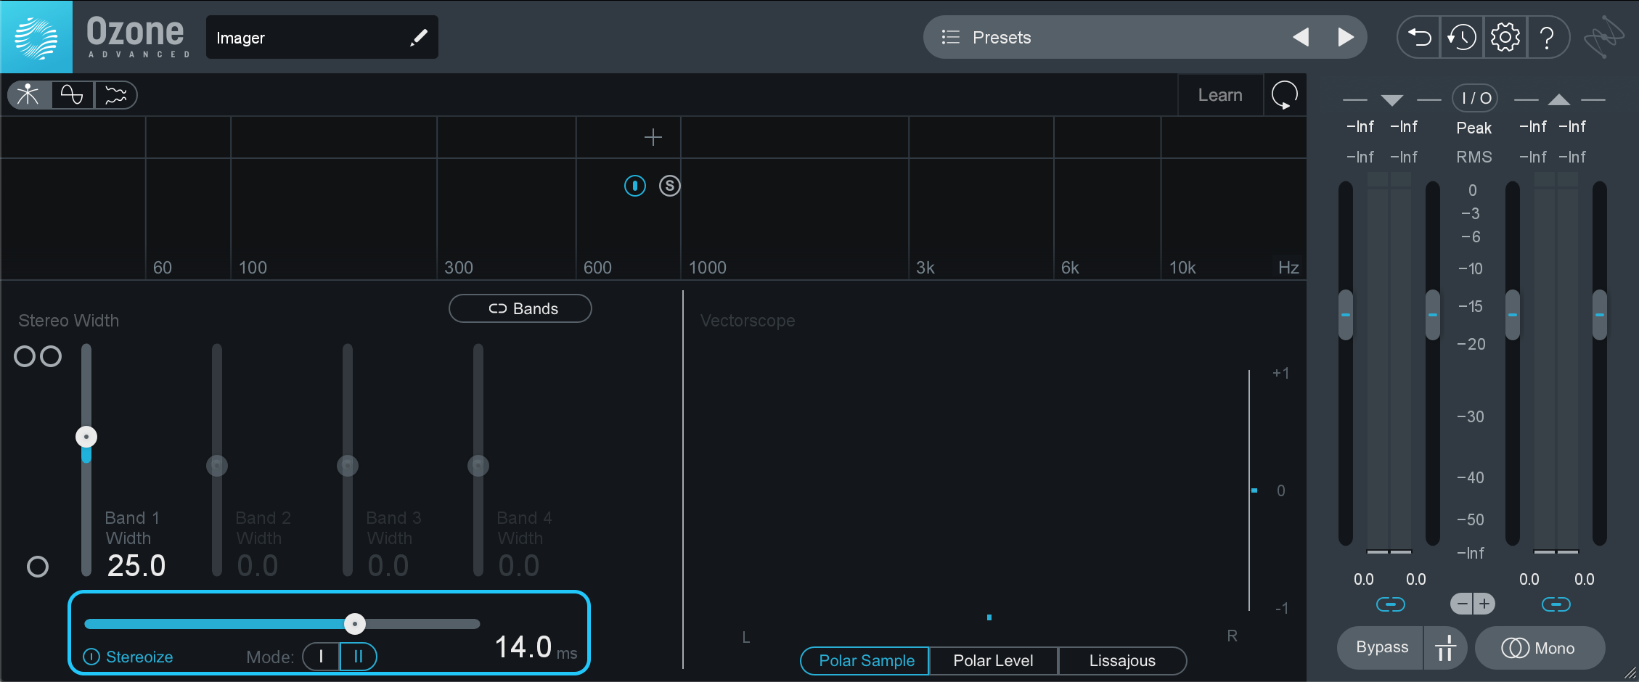Click the Imager module name field
Screen dimensions: 1639x682
coord(322,37)
